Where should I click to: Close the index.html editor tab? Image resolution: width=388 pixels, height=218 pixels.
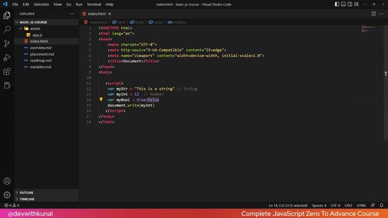point(110,14)
